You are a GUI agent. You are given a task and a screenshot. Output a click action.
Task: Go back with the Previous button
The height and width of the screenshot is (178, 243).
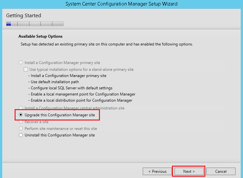coord(157,171)
